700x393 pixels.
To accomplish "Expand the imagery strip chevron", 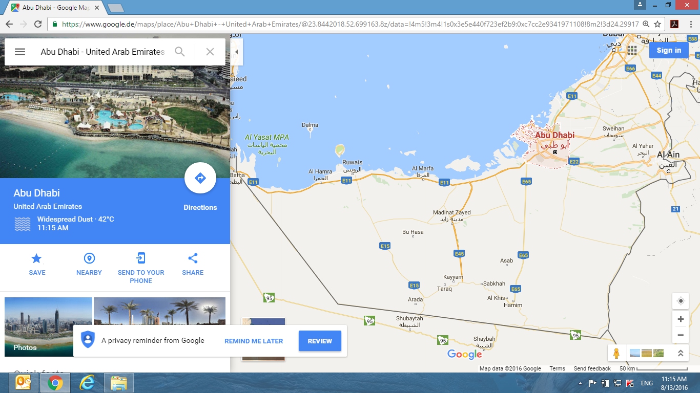I will point(681,353).
